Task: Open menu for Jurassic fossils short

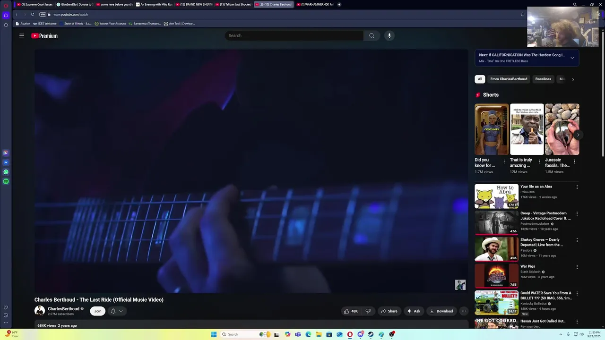Action: 574,161
